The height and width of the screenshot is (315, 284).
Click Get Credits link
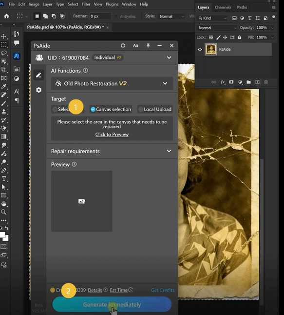163,290
